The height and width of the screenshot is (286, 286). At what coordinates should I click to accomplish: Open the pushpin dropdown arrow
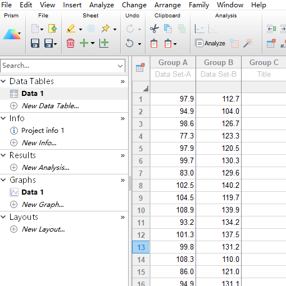pos(115,29)
